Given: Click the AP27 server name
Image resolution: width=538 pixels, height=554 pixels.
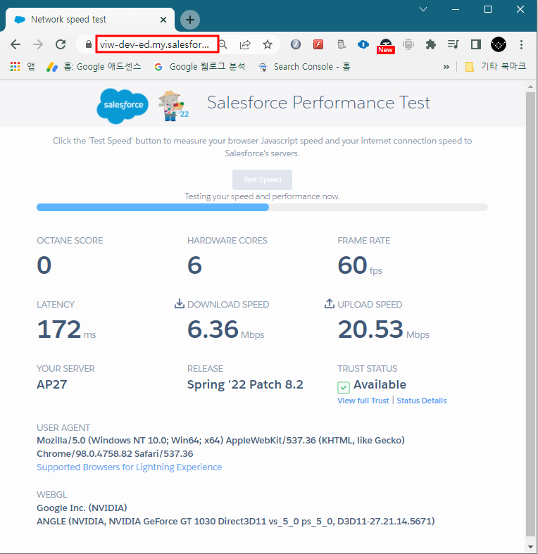Looking at the screenshot, I should (x=52, y=384).
